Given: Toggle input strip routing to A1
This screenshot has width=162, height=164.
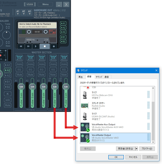Looking at the screenshot, I should point(8,65).
